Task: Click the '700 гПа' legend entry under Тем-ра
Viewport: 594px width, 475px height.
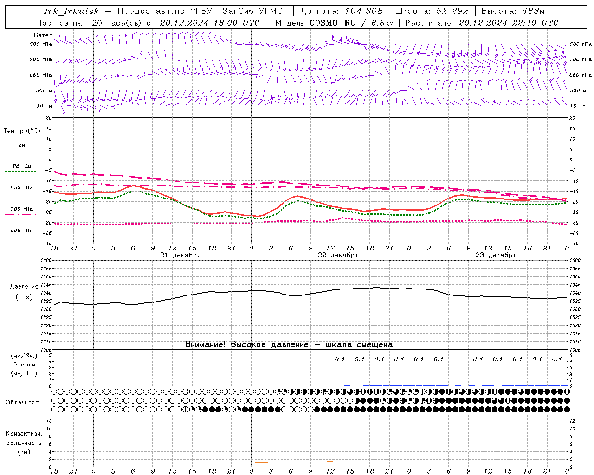Action: pos(22,209)
